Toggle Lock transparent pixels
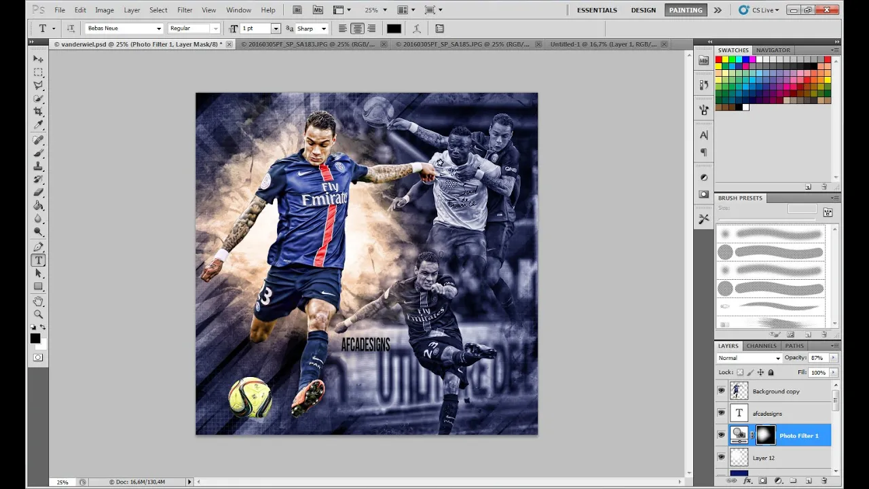The height and width of the screenshot is (489, 869). click(740, 372)
